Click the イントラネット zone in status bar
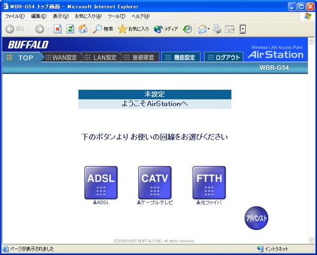Image resolution: width=317 pixels, height=255 pixels. coord(274,249)
